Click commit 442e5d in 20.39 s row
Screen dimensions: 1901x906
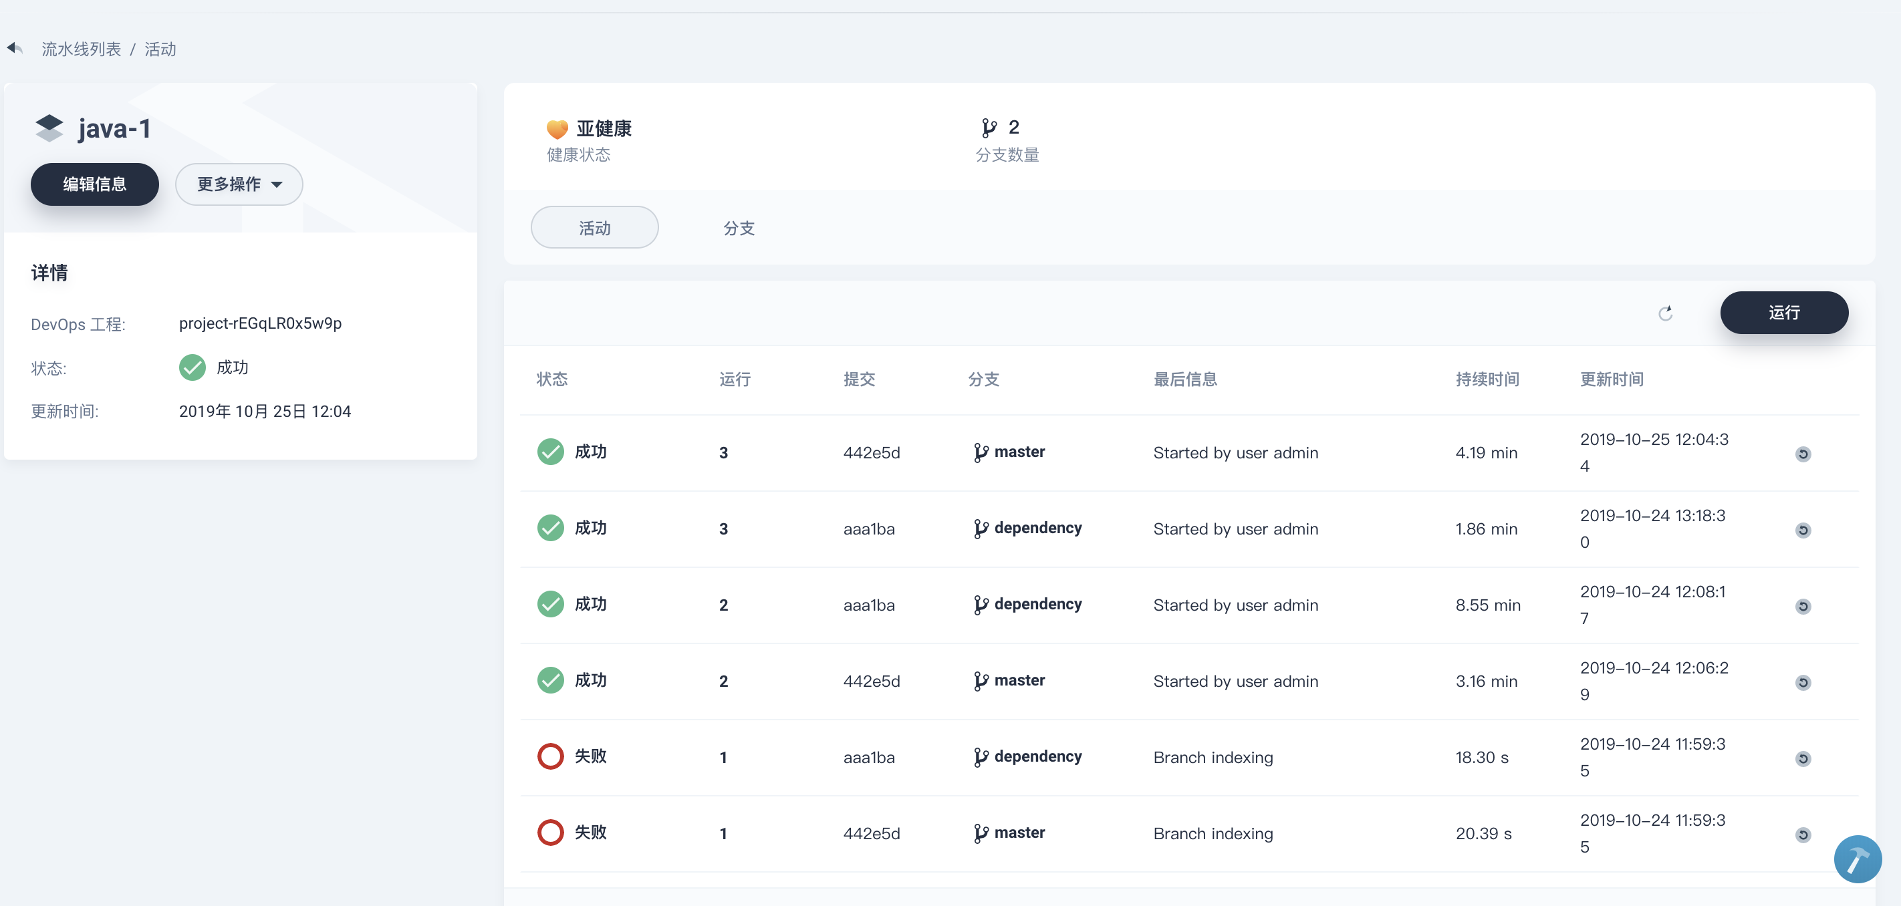pos(872,834)
